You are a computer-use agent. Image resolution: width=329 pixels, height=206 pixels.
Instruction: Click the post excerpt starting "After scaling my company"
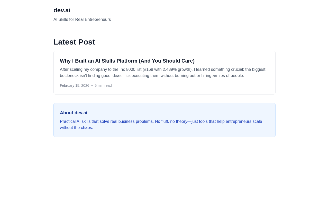[162, 73]
